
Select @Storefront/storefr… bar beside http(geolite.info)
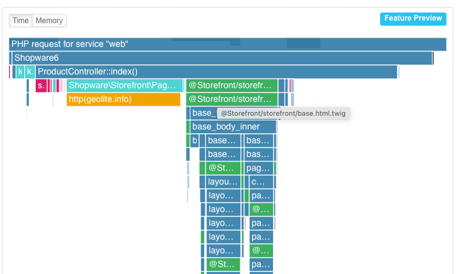[232, 99]
